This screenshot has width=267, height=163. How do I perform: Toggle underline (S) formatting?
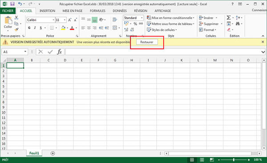click(40, 28)
